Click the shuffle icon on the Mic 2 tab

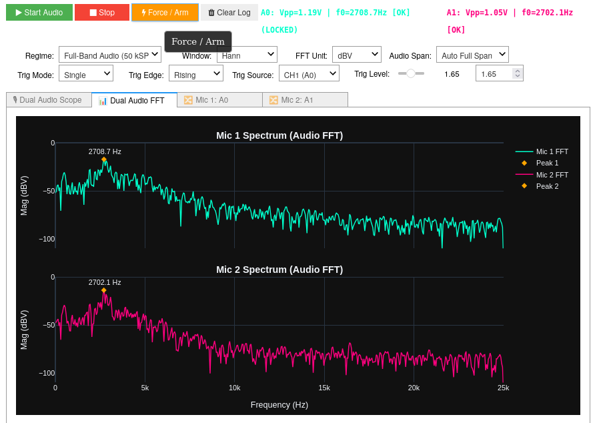coord(273,100)
